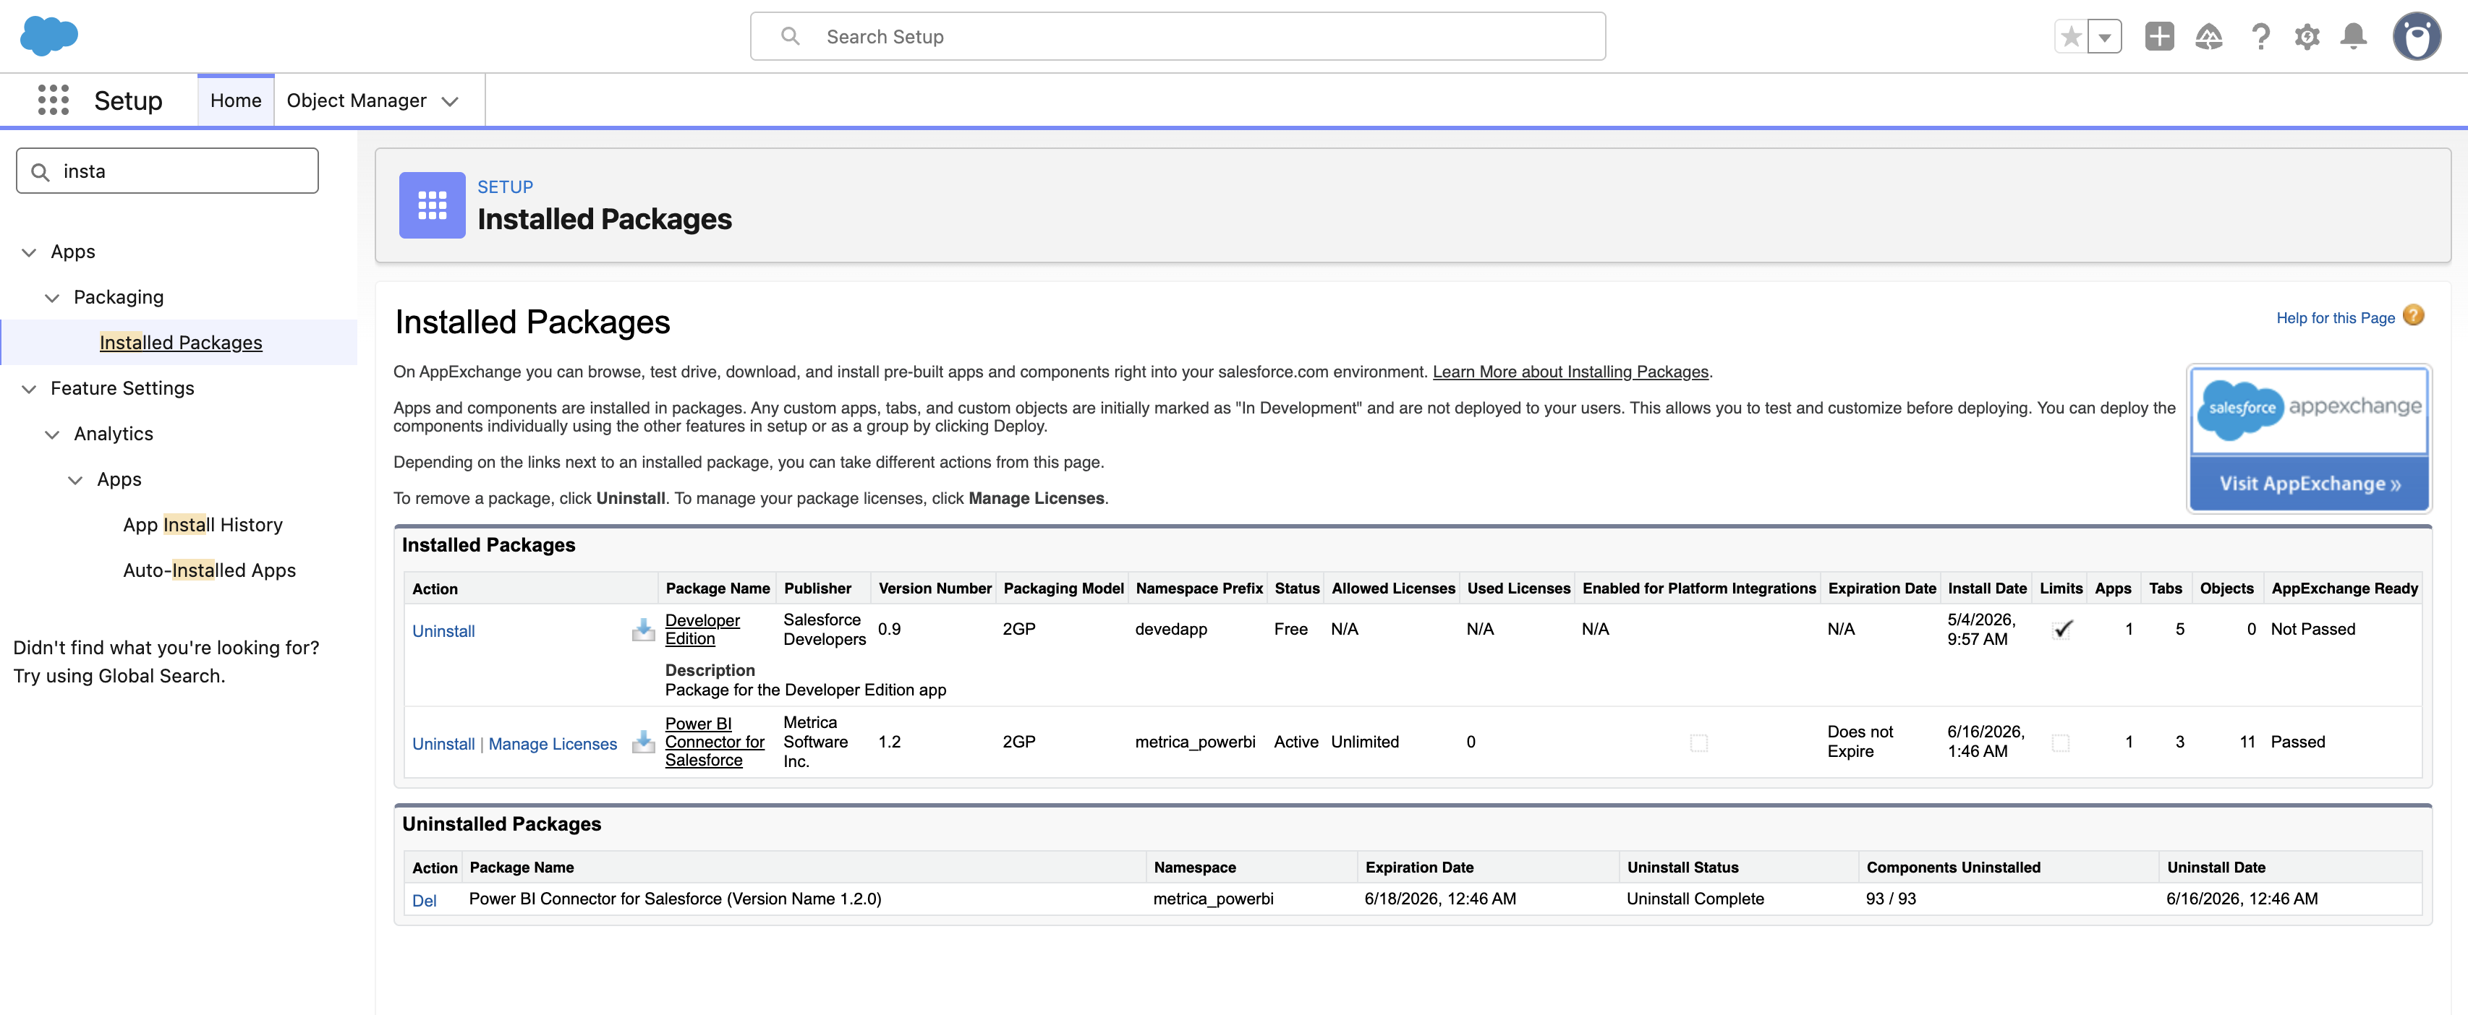Click the 'Unlimited' allowed licenses value

[1364, 742]
